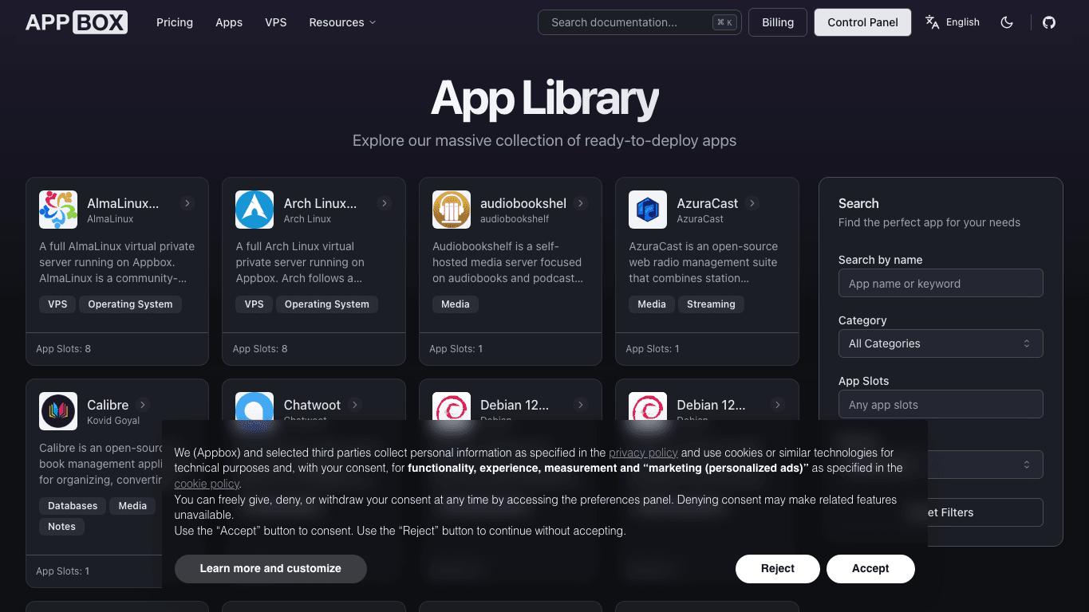
Task: Click the AlmaLinux card chevron arrow
Action: click(x=187, y=203)
